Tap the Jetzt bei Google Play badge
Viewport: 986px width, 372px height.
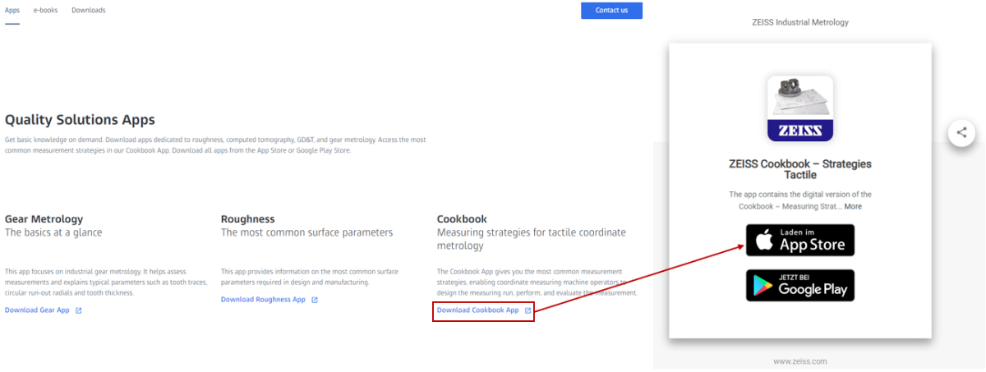tap(800, 285)
